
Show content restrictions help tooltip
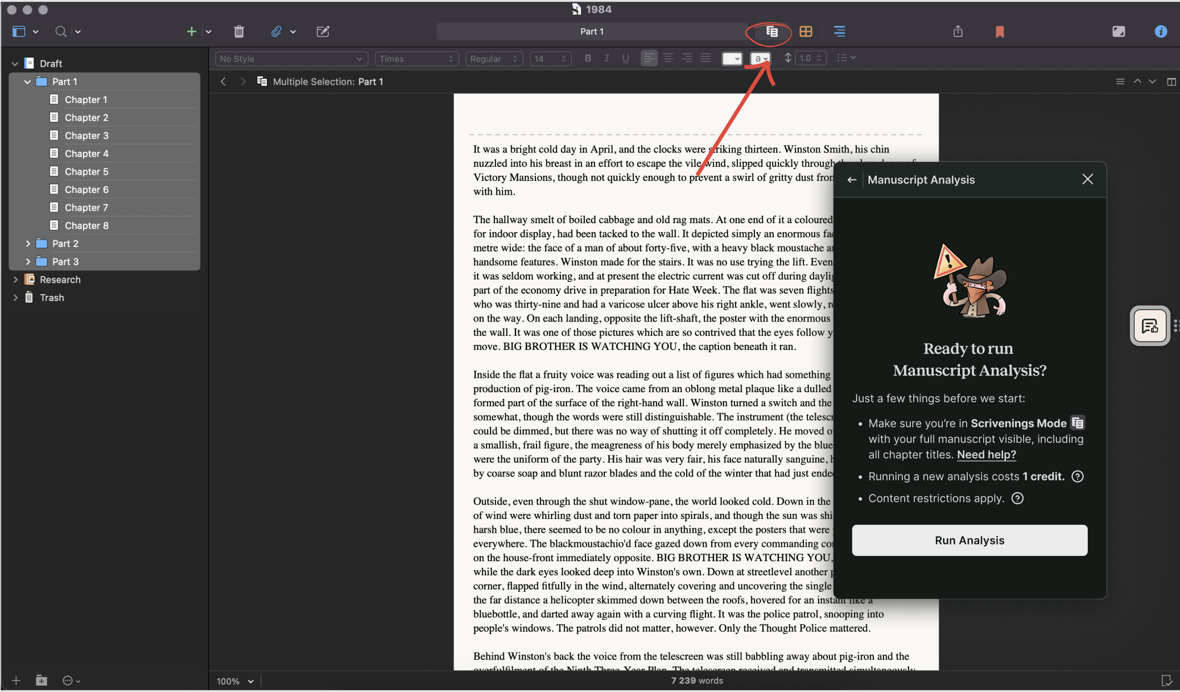pos(1017,499)
